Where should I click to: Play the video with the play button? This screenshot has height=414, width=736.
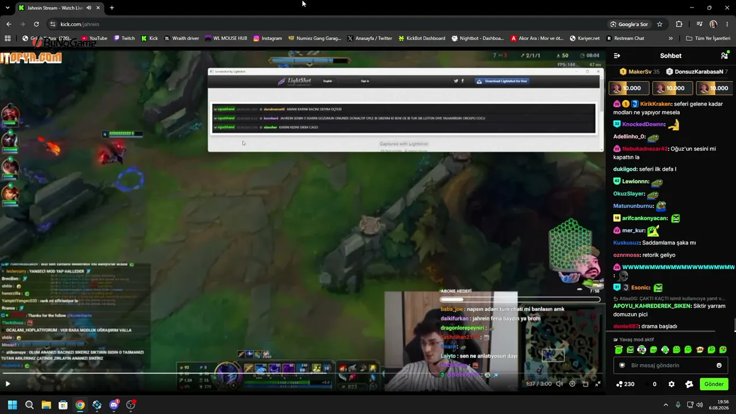[7, 384]
